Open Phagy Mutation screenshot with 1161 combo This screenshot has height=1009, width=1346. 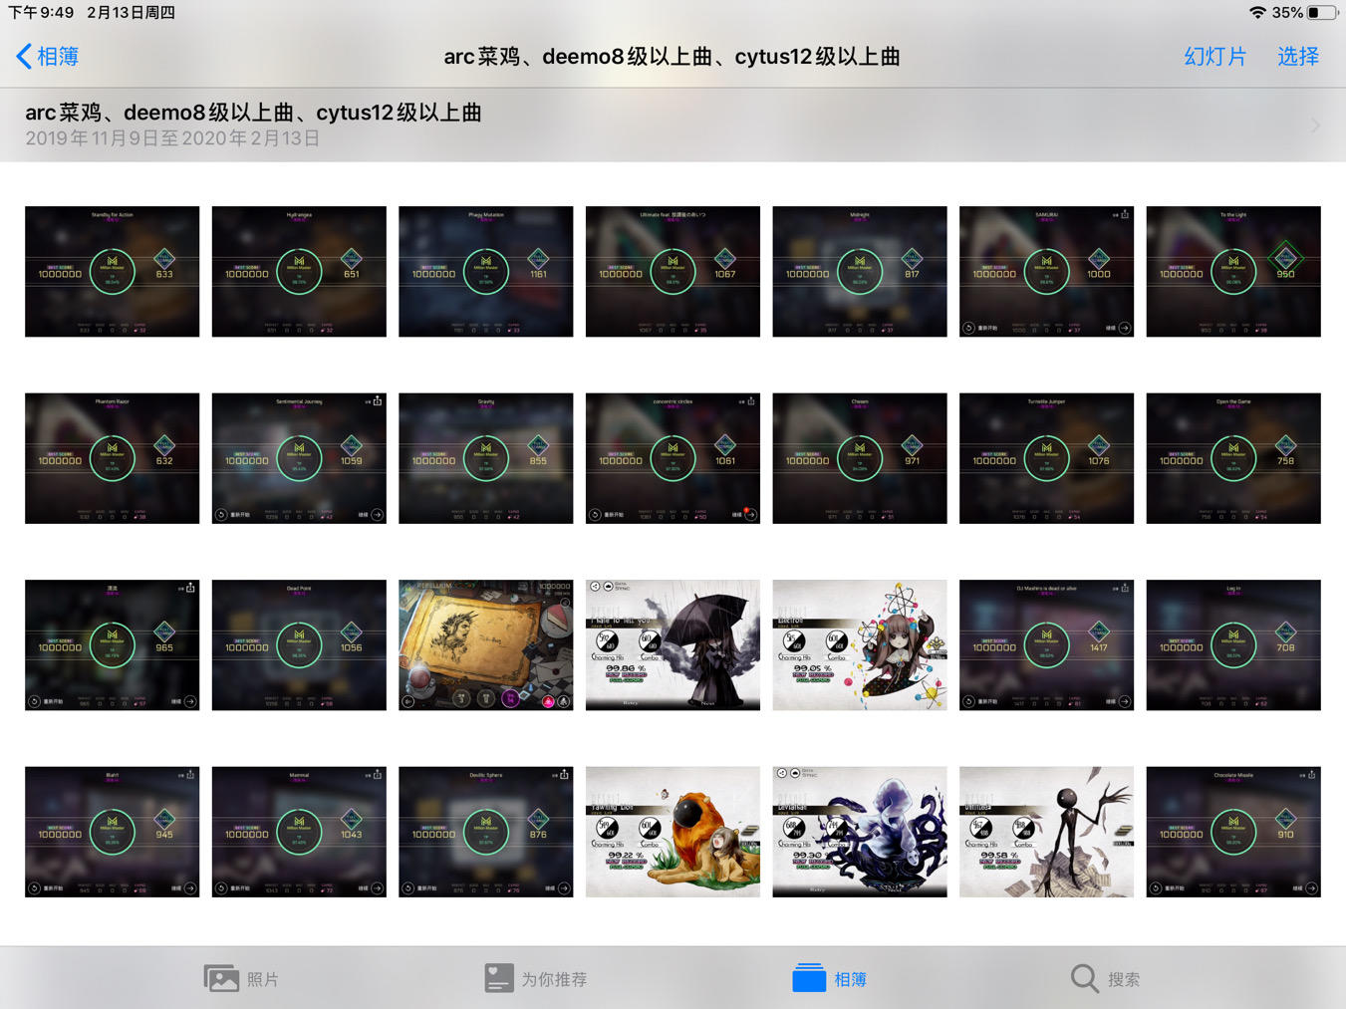(486, 271)
